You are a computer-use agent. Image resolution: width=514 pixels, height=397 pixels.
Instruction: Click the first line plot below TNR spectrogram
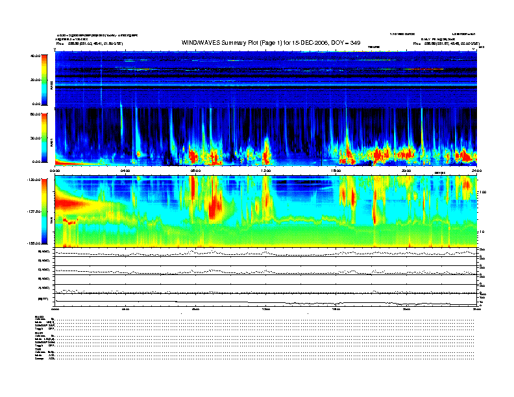[x=265, y=252]
